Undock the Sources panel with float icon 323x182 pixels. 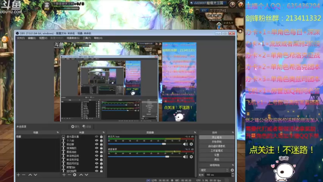(x=103, y=132)
